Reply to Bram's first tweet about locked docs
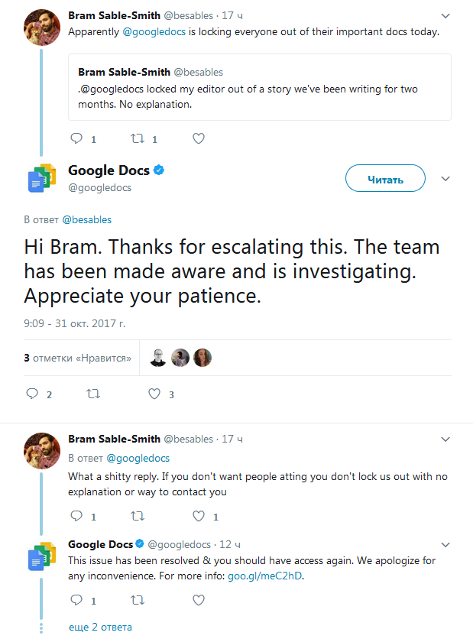Screen dimensions: 473x639 (76, 139)
